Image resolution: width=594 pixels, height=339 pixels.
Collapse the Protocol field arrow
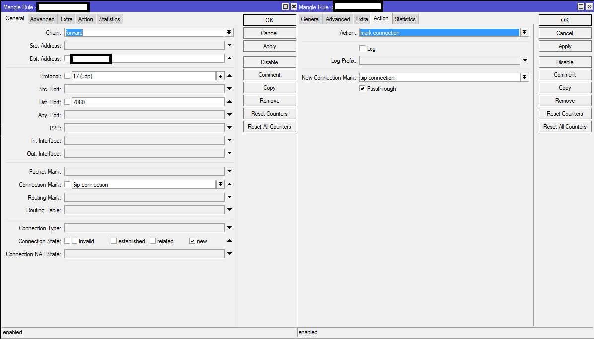coord(229,76)
